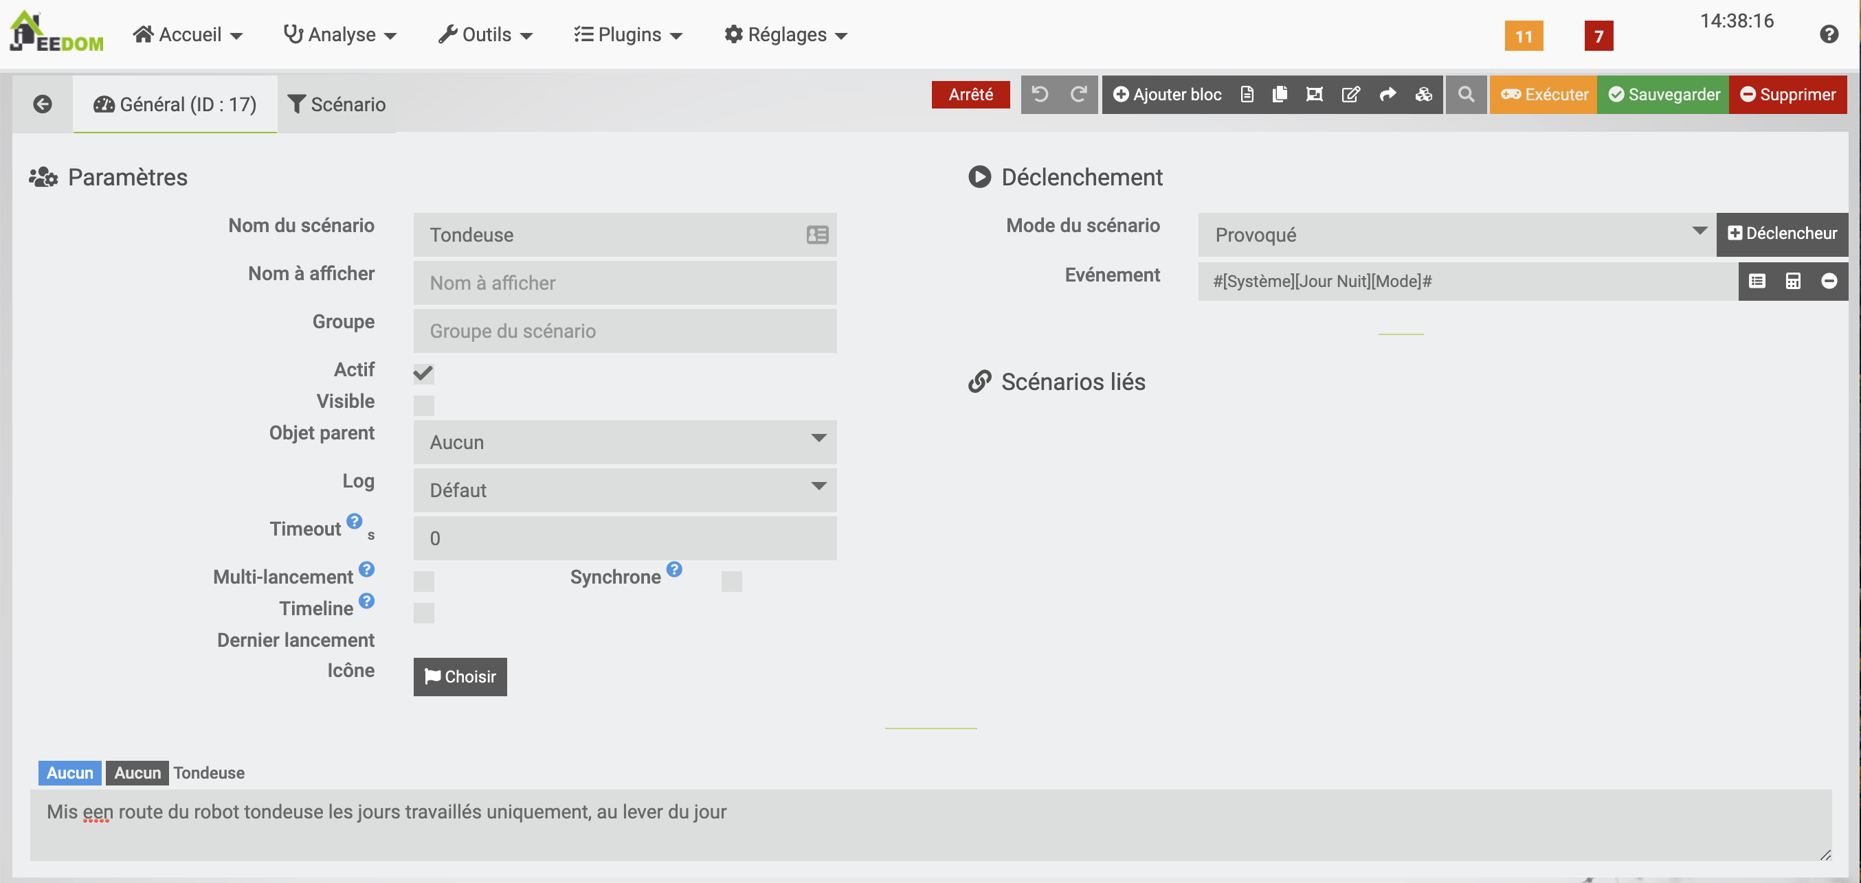Show the Multi-lancement help icon
Image resolution: width=1861 pixels, height=883 pixels.
(366, 569)
